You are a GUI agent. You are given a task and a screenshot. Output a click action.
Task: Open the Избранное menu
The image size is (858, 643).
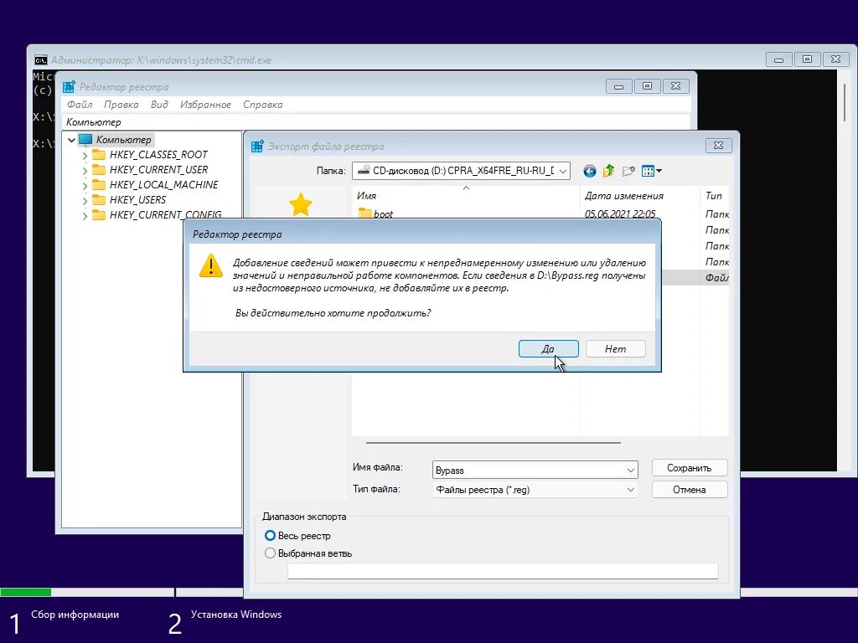(205, 105)
